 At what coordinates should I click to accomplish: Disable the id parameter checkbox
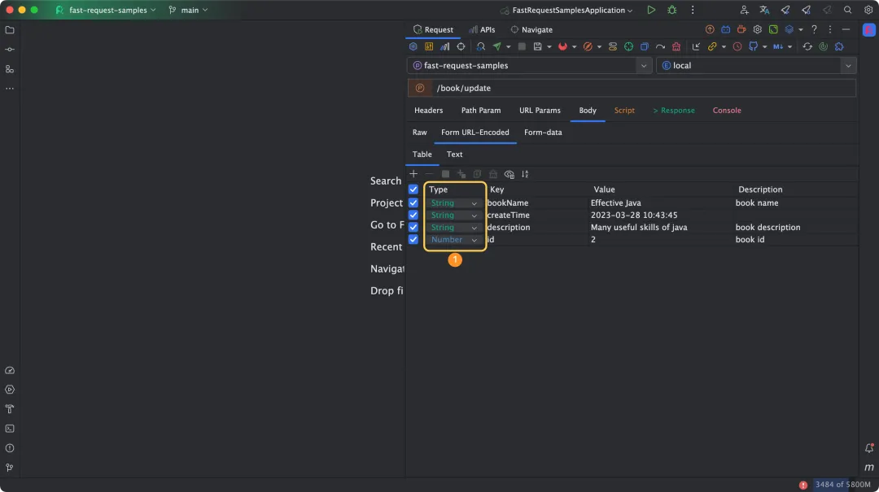coord(413,239)
